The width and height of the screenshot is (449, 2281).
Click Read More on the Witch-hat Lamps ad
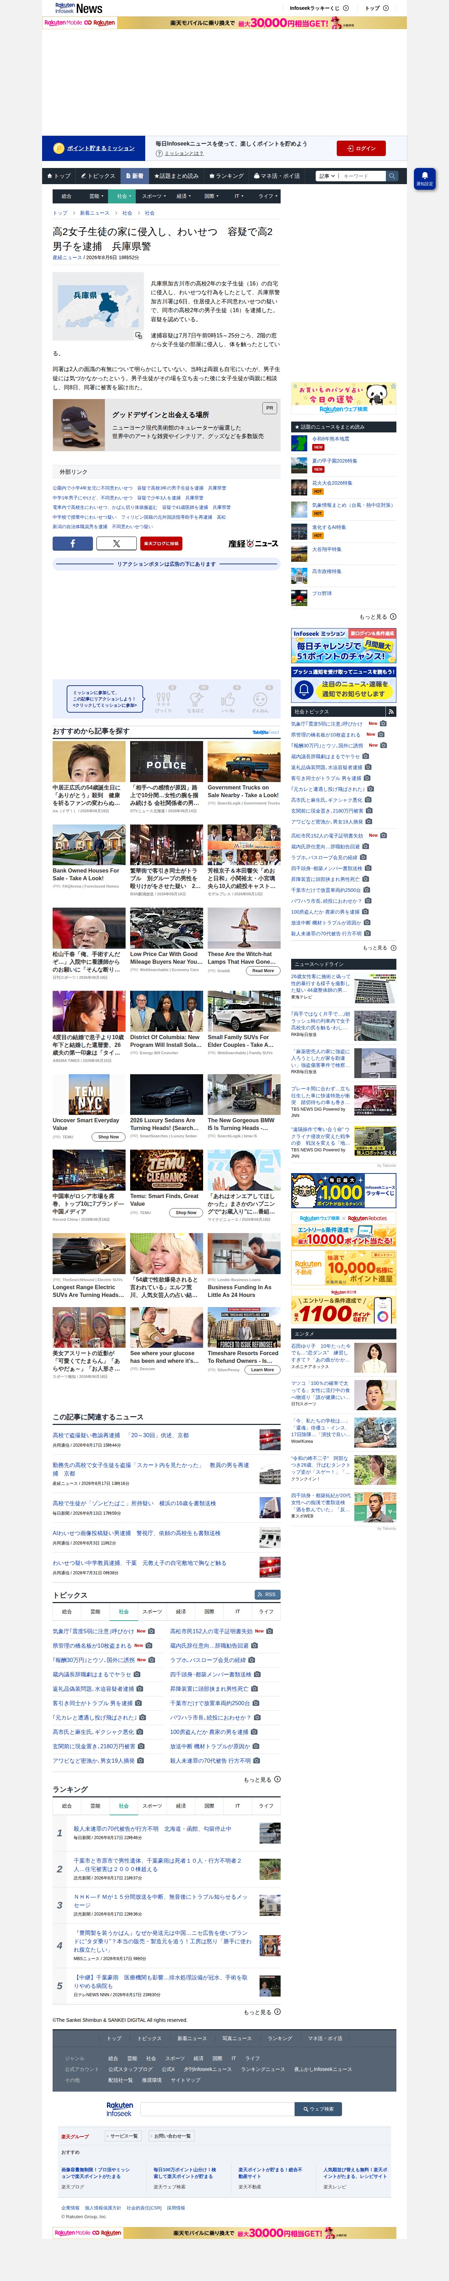[263, 970]
